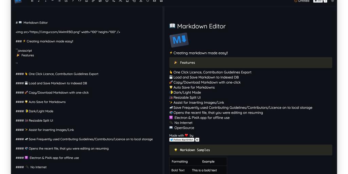The image size is (348, 174).
Task: Click '#### Electron & PWA app' editor line
Action: [x=47, y=158]
